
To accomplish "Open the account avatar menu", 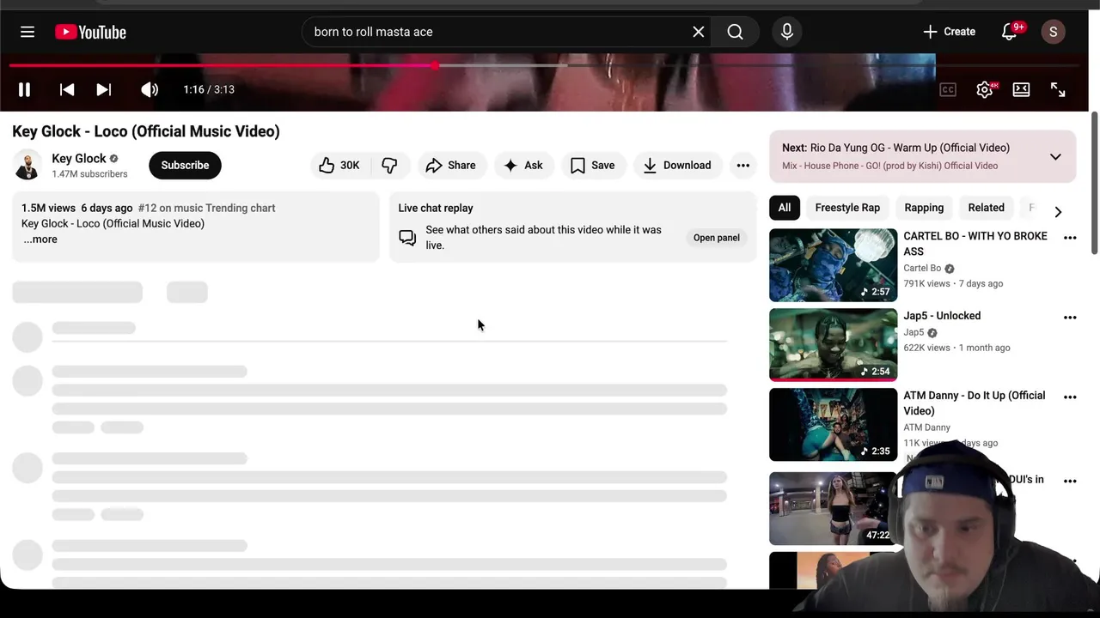I will [1053, 32].
